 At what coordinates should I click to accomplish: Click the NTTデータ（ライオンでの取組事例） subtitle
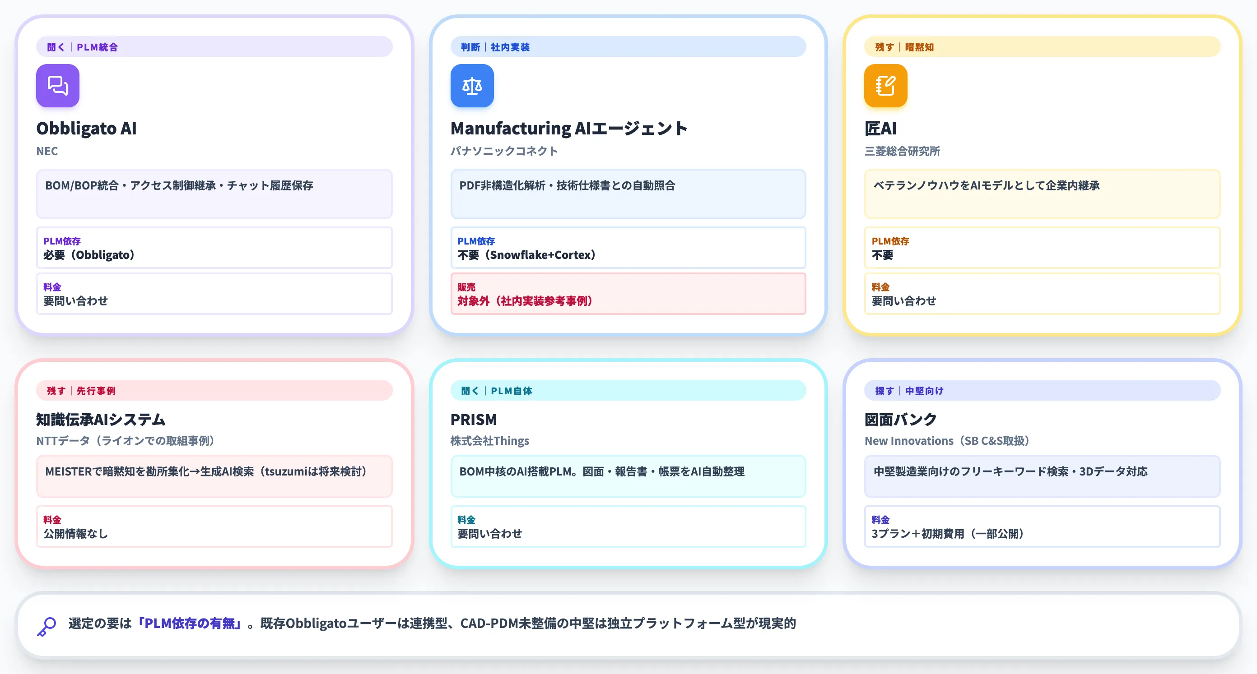(125, 441)
